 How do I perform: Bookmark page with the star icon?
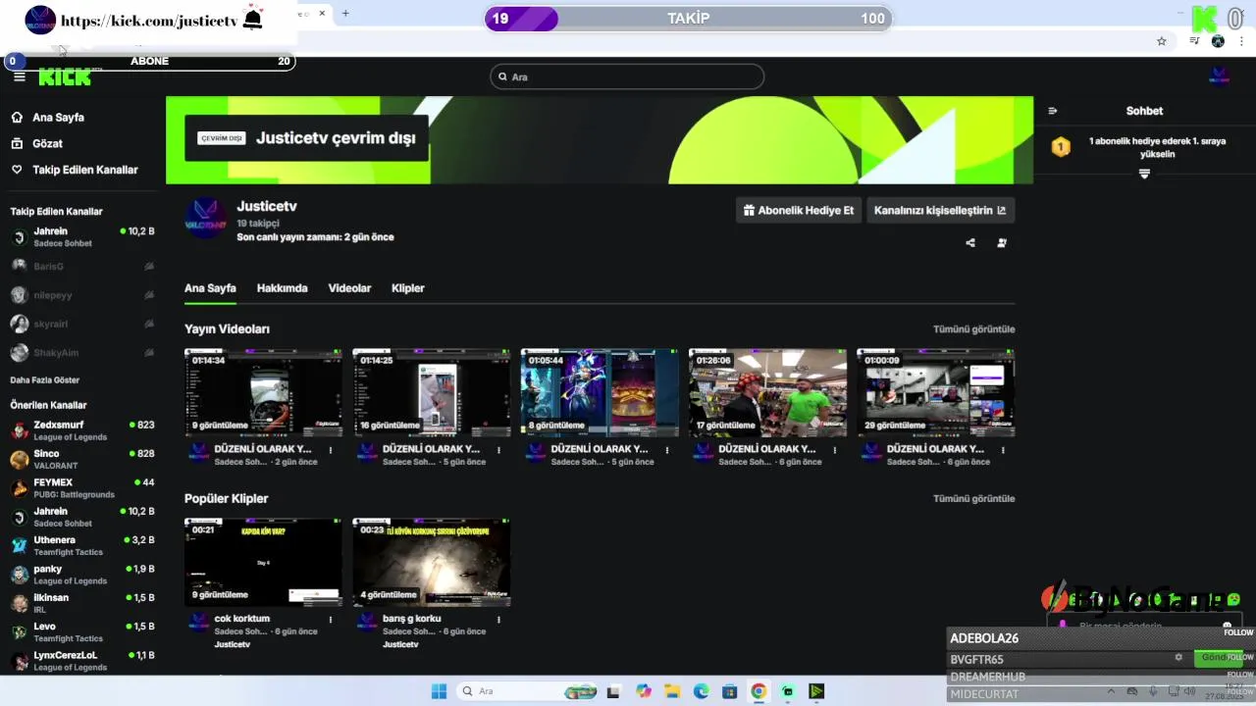click(x=1162, y=41)
